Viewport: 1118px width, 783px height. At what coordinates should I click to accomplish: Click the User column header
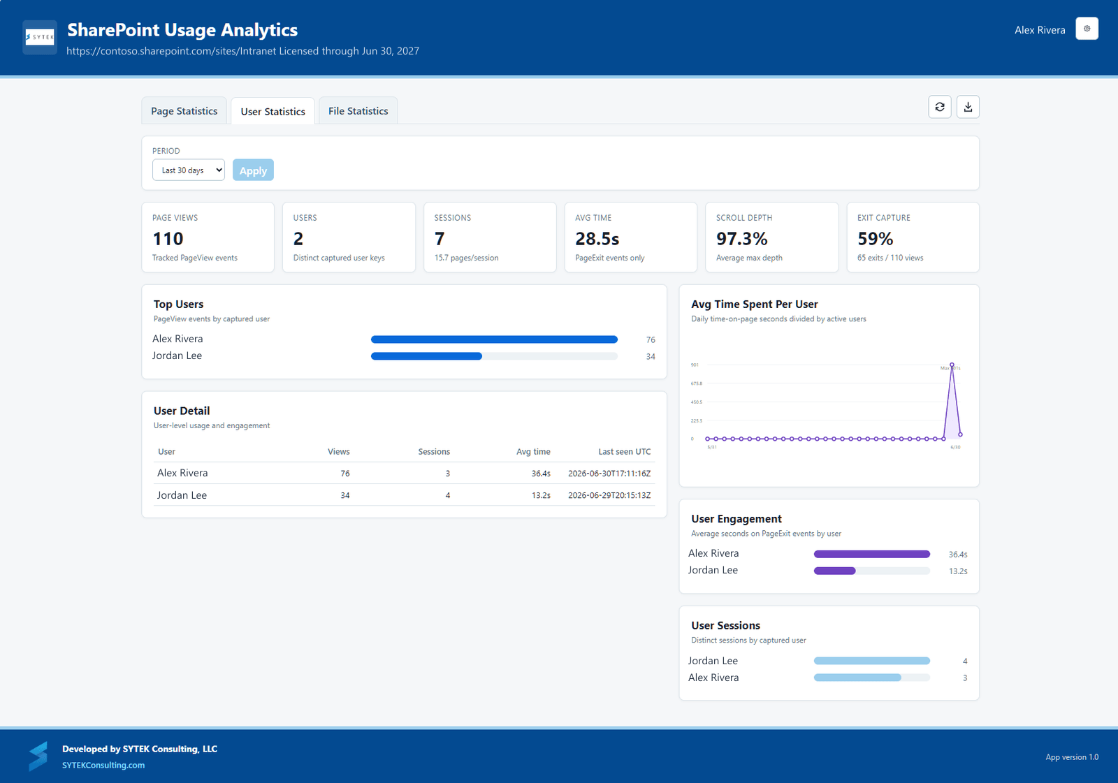click(x=166, y=452)
